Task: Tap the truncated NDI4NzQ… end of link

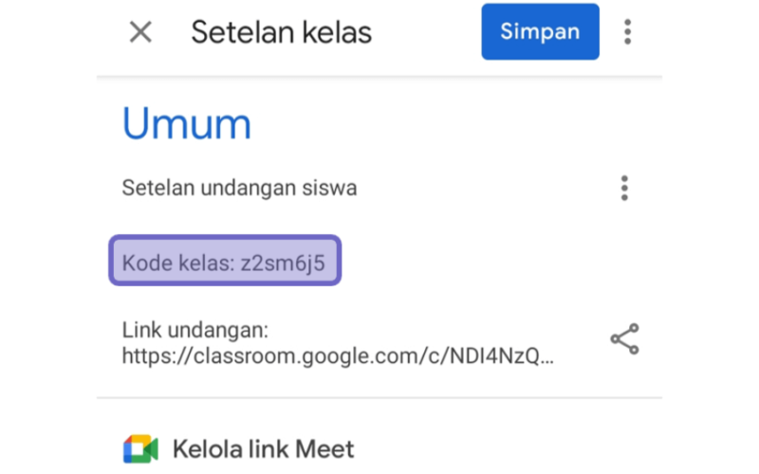Action: (x=502, y=356)
